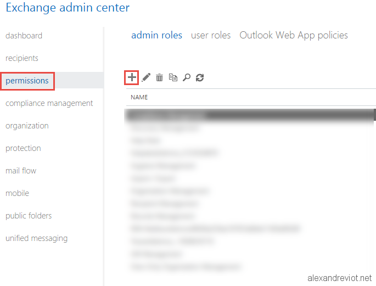Open compliance management section
The height and width of the screenshot is (286, 376).
click(x=49, y=103)
